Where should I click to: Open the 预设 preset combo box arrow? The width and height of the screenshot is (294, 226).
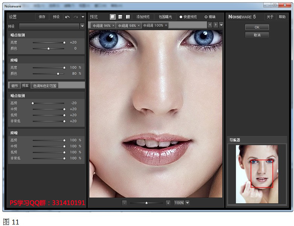coord(82,26)
